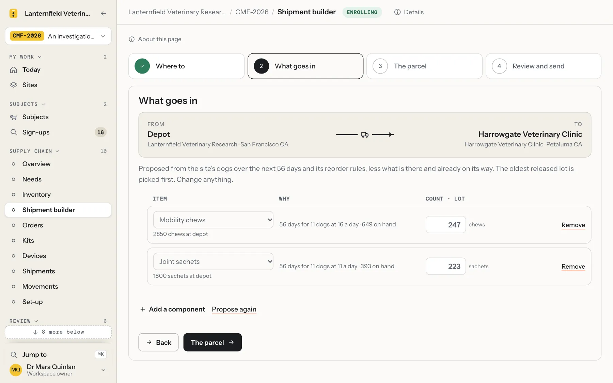Click the Details info icon in header
This screenshot has height=383, width=613.
pos(397,12)
